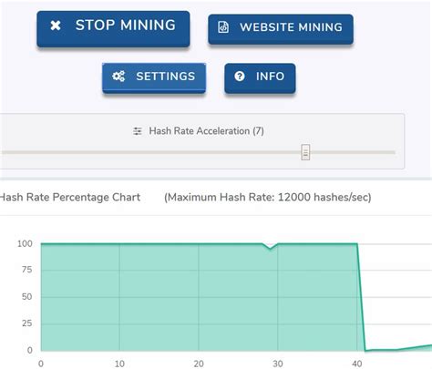Click the slider track left of handle

(x=150, y=152)
